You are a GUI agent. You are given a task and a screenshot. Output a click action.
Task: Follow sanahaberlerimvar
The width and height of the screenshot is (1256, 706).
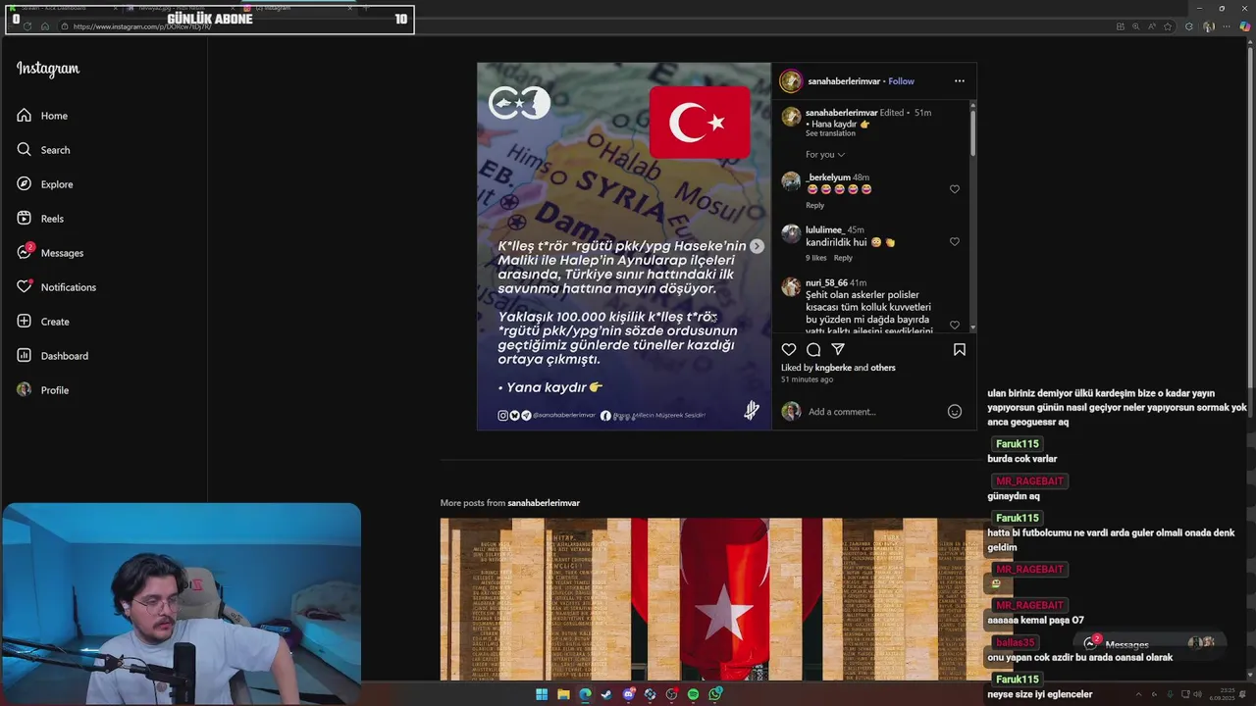pyautogui.click(x=901, y=81)
